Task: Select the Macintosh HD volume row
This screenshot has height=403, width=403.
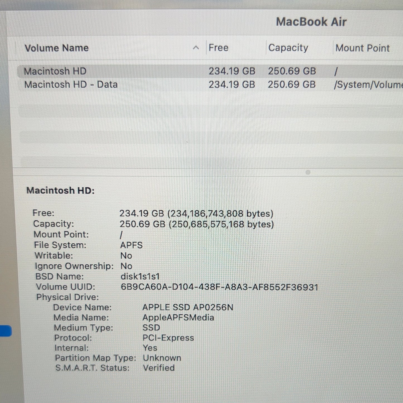Action: pyautogui.click(x=210, y=71)
